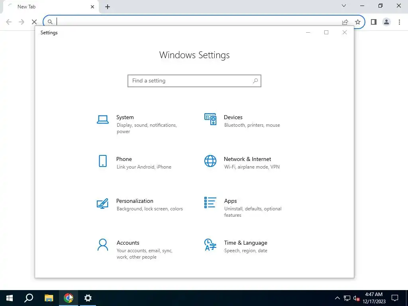Focus the Find a setting field
The height and width of the screenshot is (306, 408).
point(194,81)
